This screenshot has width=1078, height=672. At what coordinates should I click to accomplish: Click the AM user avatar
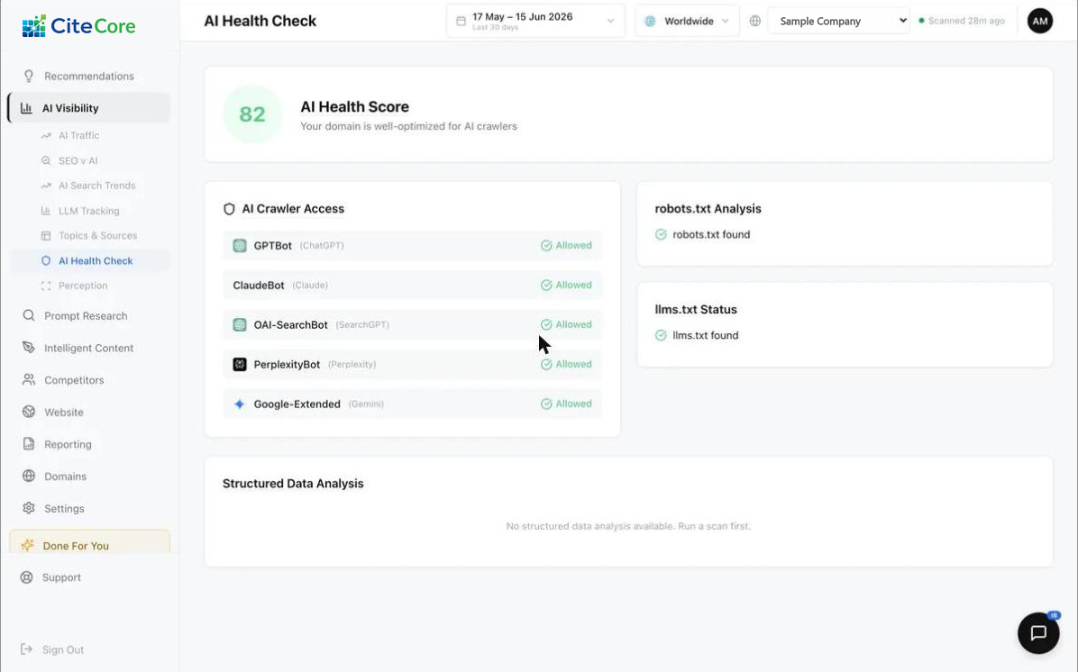click(1040, 21)
